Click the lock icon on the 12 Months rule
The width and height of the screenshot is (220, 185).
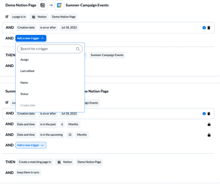click(x=209, y=135)
